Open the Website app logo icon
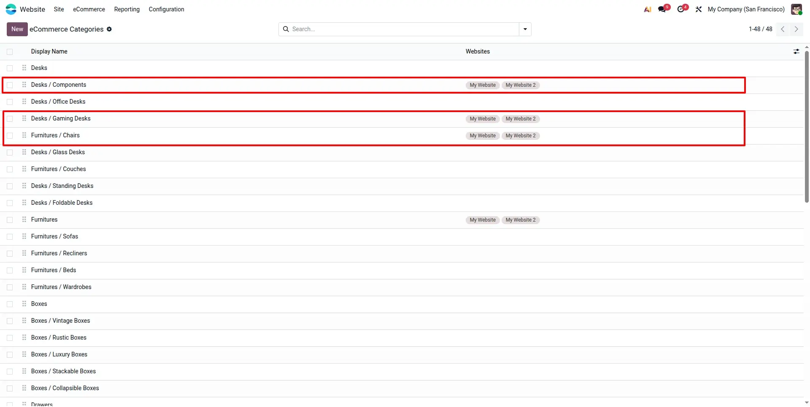 11,9
